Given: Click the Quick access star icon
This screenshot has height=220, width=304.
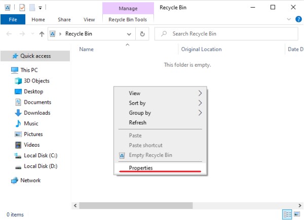Looking at the screenshot, I should [15, 56].
